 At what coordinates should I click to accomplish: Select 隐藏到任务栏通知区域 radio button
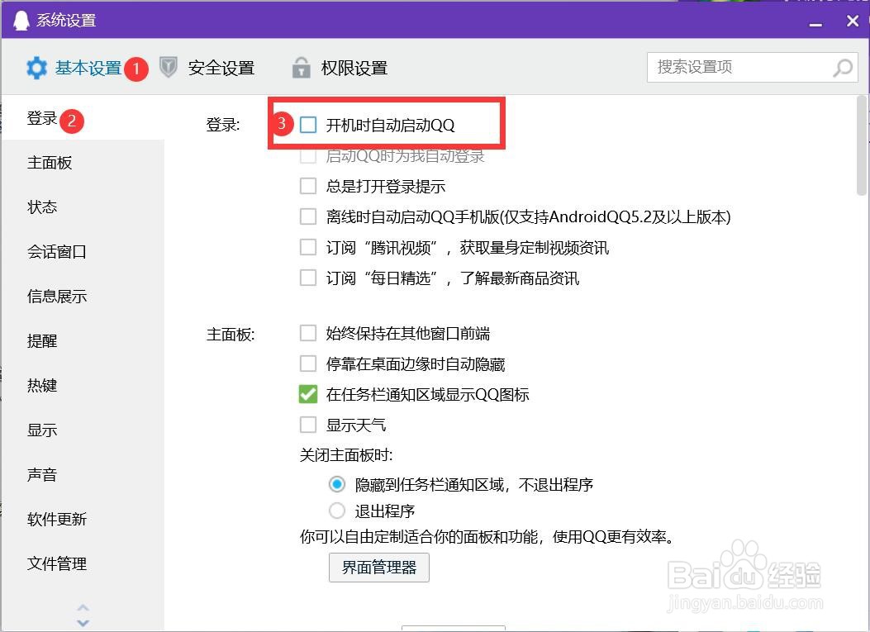[x=337, y=484]
